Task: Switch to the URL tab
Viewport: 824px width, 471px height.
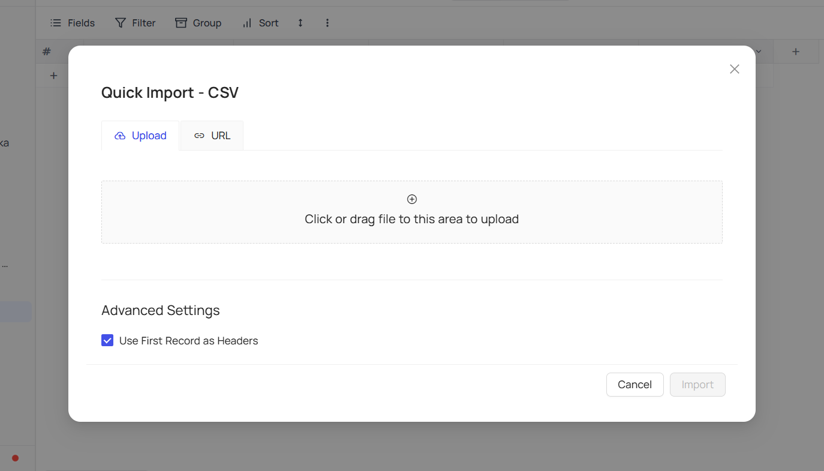Action: [x=212, y=136]
